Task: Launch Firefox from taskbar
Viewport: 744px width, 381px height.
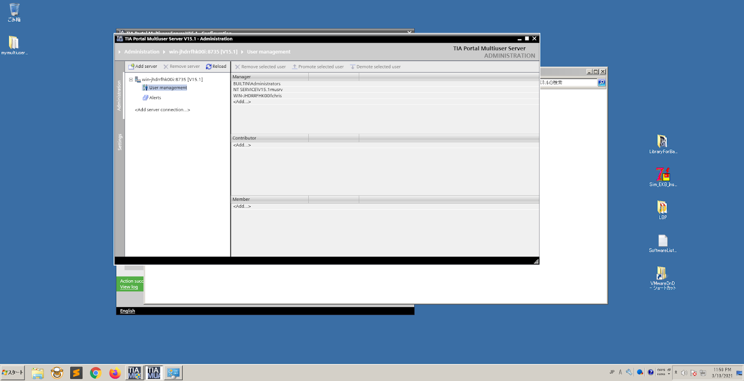Action: 115,373
